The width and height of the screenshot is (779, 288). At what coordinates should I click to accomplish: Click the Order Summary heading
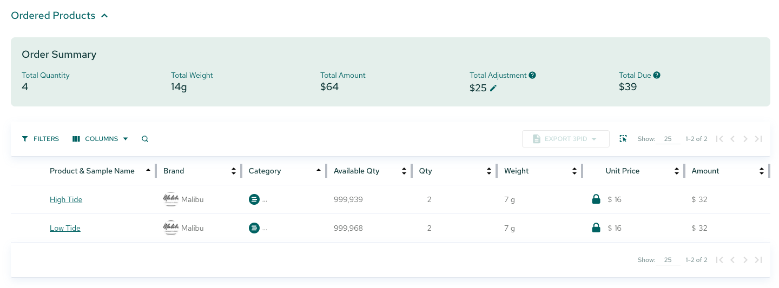point(59,55)
